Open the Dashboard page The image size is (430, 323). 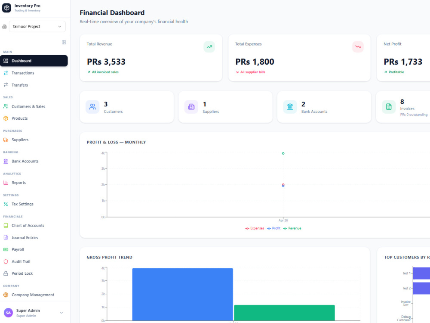34,61
